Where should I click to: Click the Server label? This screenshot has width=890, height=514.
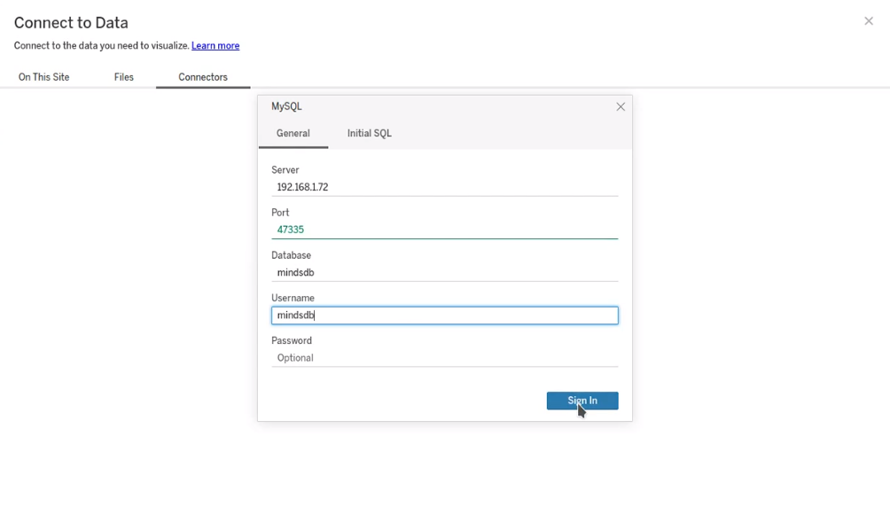point(285,170)
